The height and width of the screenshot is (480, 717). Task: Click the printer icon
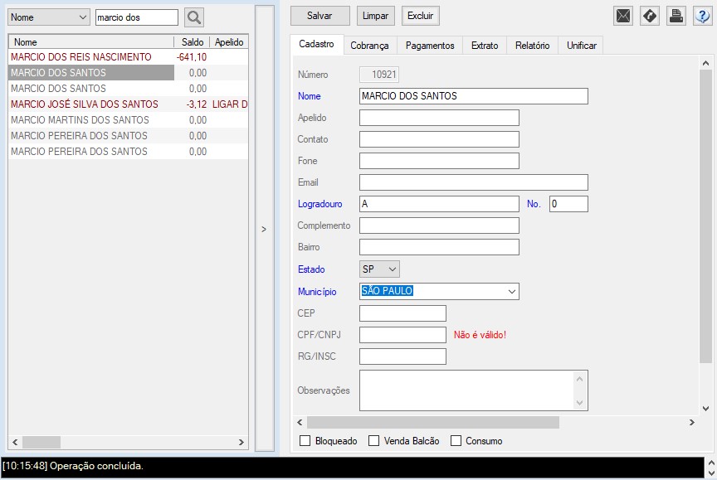tap(676, 16)
